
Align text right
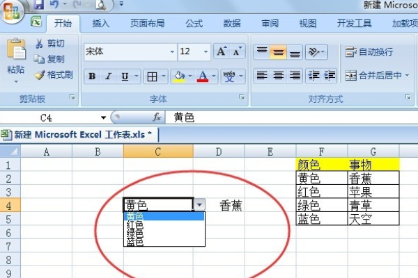295,76
